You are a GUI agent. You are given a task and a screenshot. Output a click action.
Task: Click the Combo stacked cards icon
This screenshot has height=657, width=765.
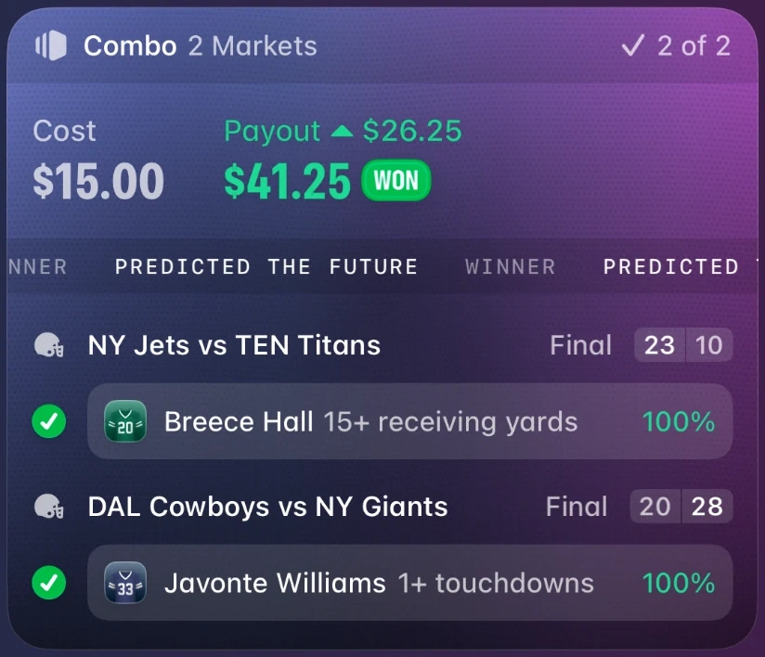tap(51, 45)
